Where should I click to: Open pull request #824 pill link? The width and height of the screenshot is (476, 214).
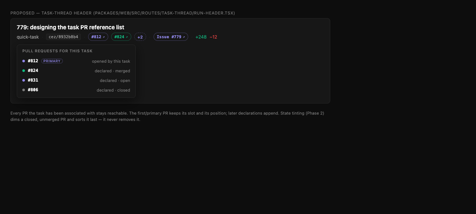(x=121, y=37)
